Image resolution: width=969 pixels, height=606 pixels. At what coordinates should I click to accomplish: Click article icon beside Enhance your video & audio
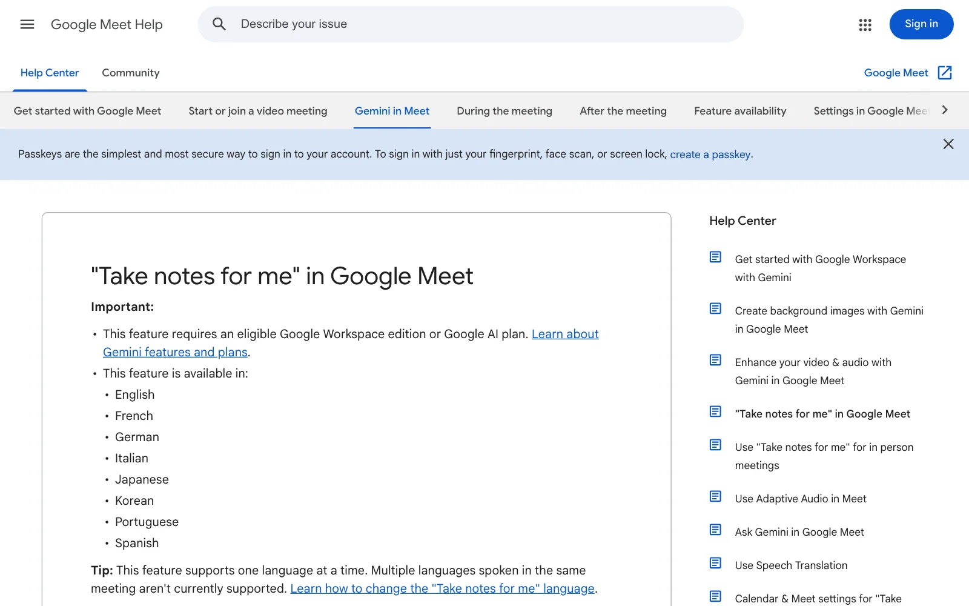pyautogui.click(x=715, y=360)
